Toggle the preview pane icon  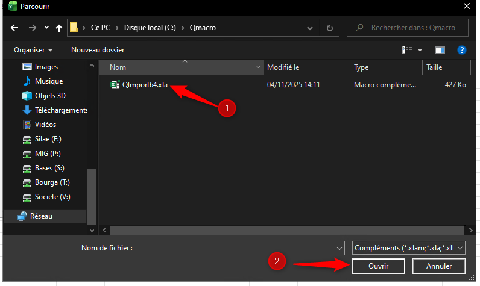click(x=440, y=50)
